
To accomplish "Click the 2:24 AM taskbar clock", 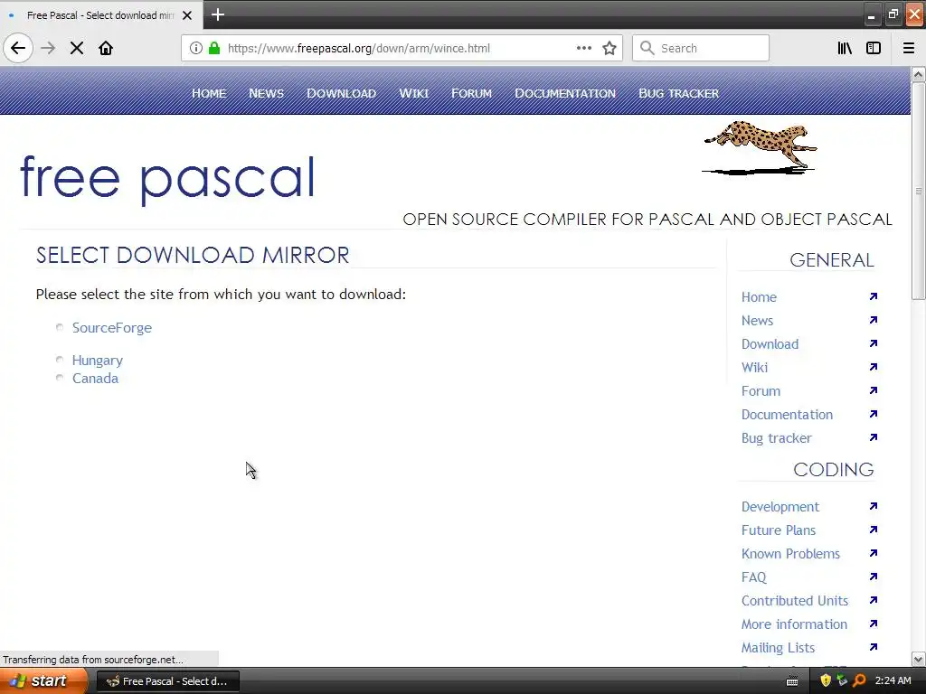I will [x=893, y=681].
